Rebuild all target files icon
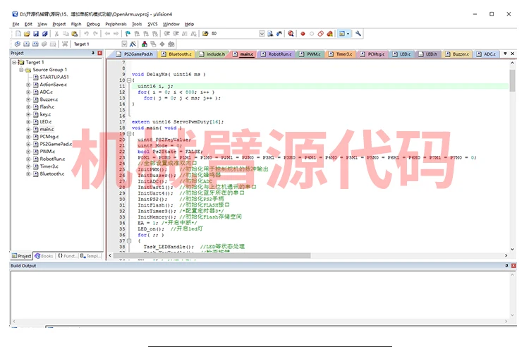 35,44
